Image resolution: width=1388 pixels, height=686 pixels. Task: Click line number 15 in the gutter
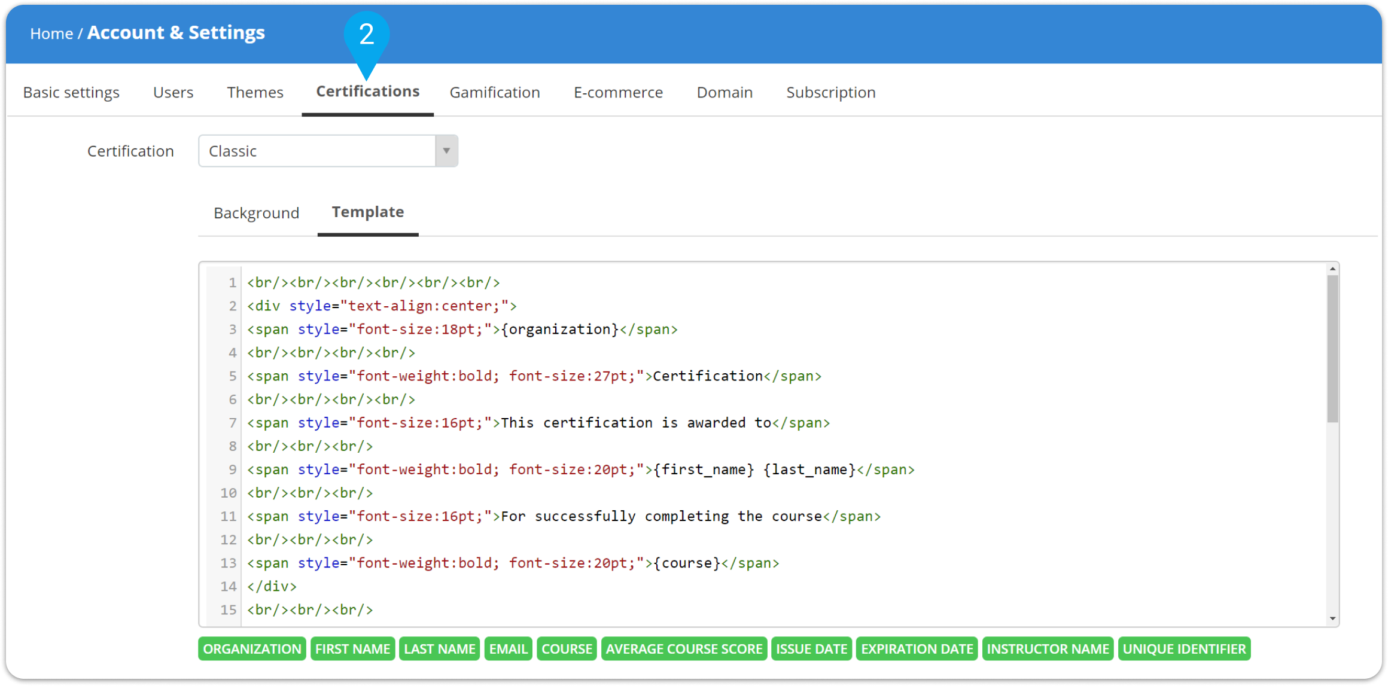tap(229, 609)
